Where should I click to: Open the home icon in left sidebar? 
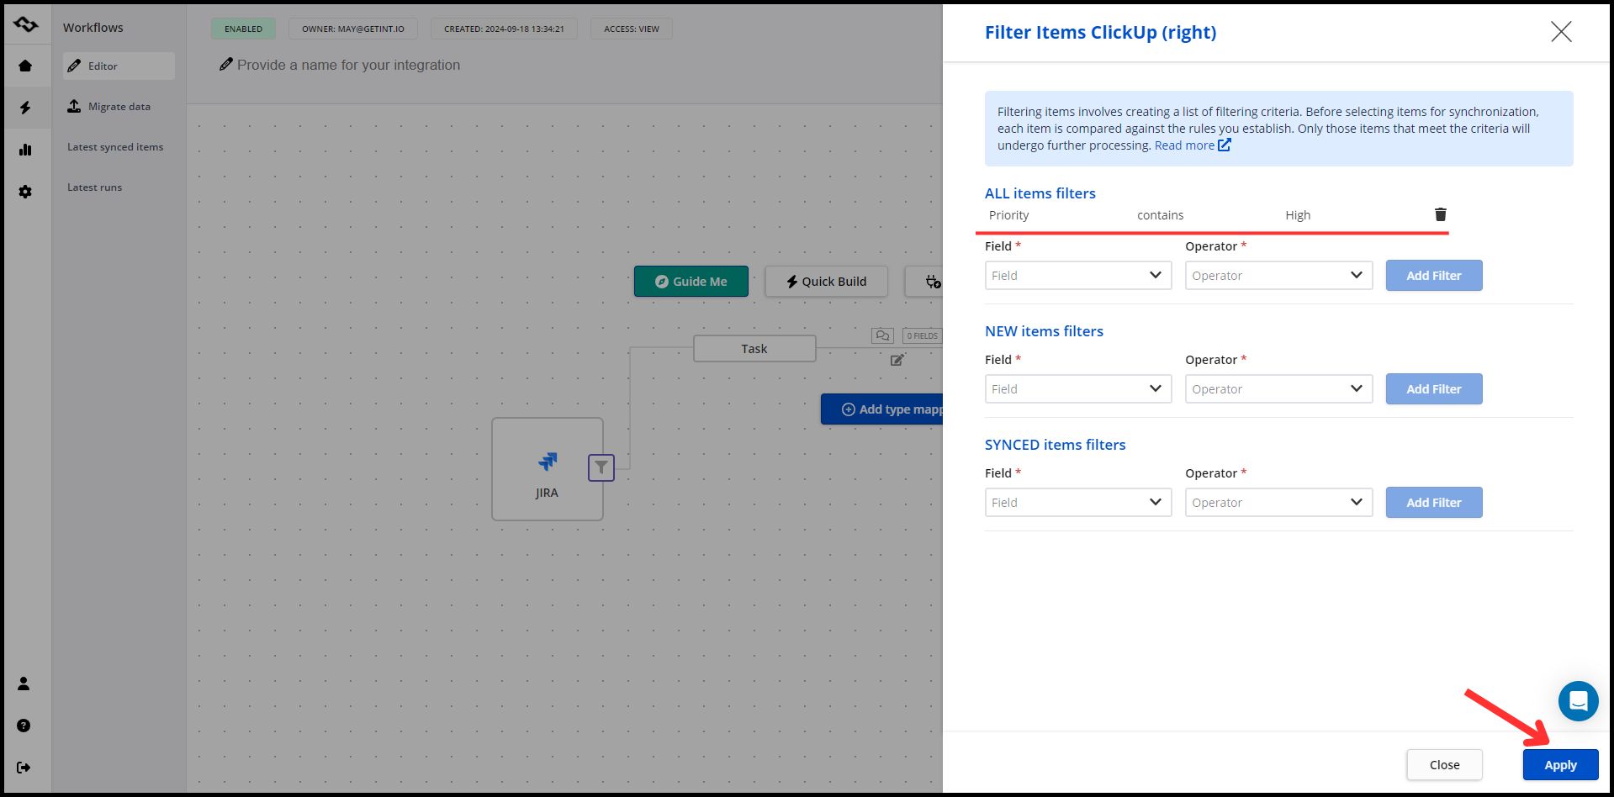[25, 66]
